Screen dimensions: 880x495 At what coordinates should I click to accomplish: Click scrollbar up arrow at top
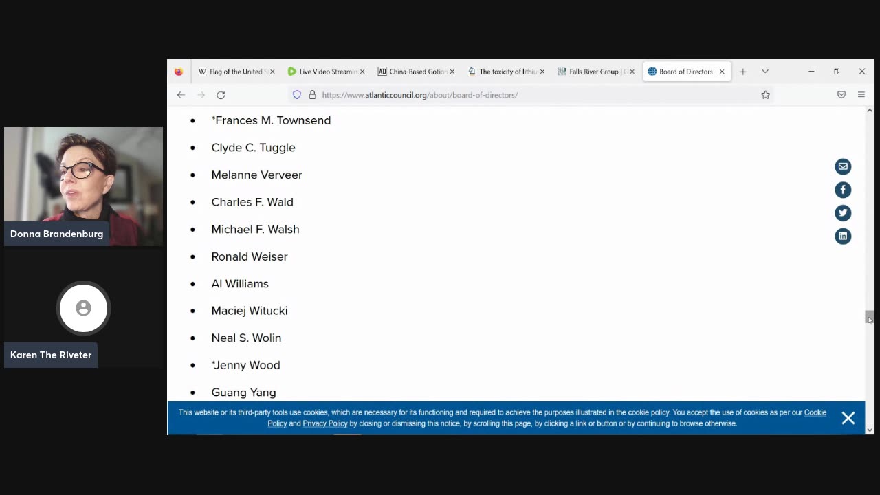point(870,110)
